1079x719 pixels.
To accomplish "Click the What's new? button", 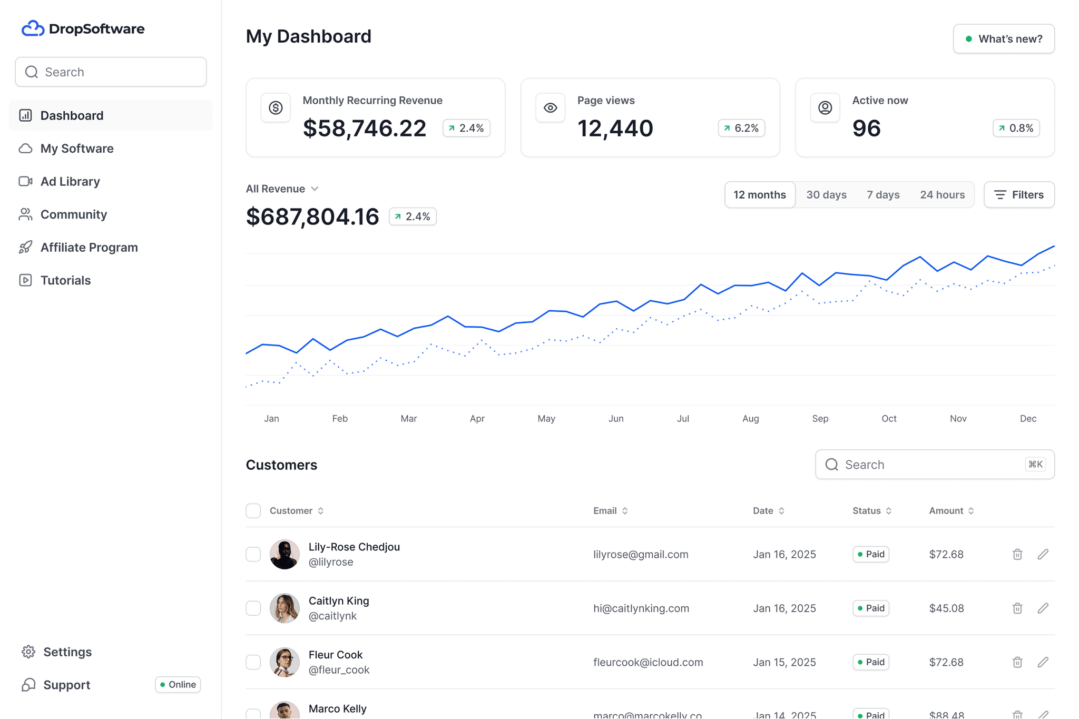I will (1003, 39).
